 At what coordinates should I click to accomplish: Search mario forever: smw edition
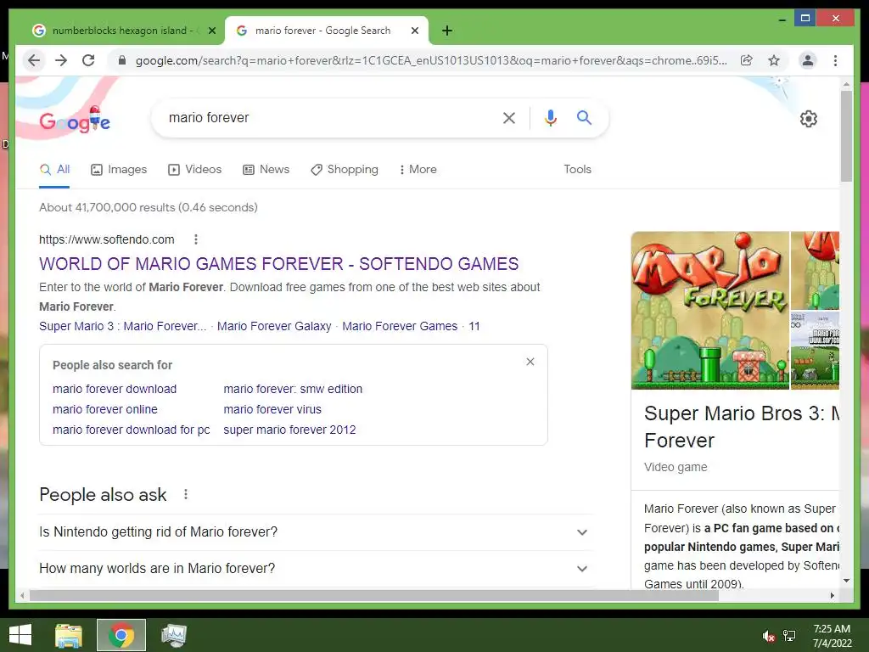293,389
